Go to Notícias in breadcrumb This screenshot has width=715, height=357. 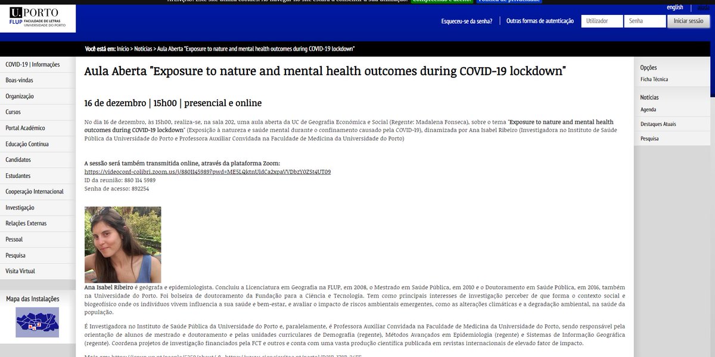click(143, 49)
